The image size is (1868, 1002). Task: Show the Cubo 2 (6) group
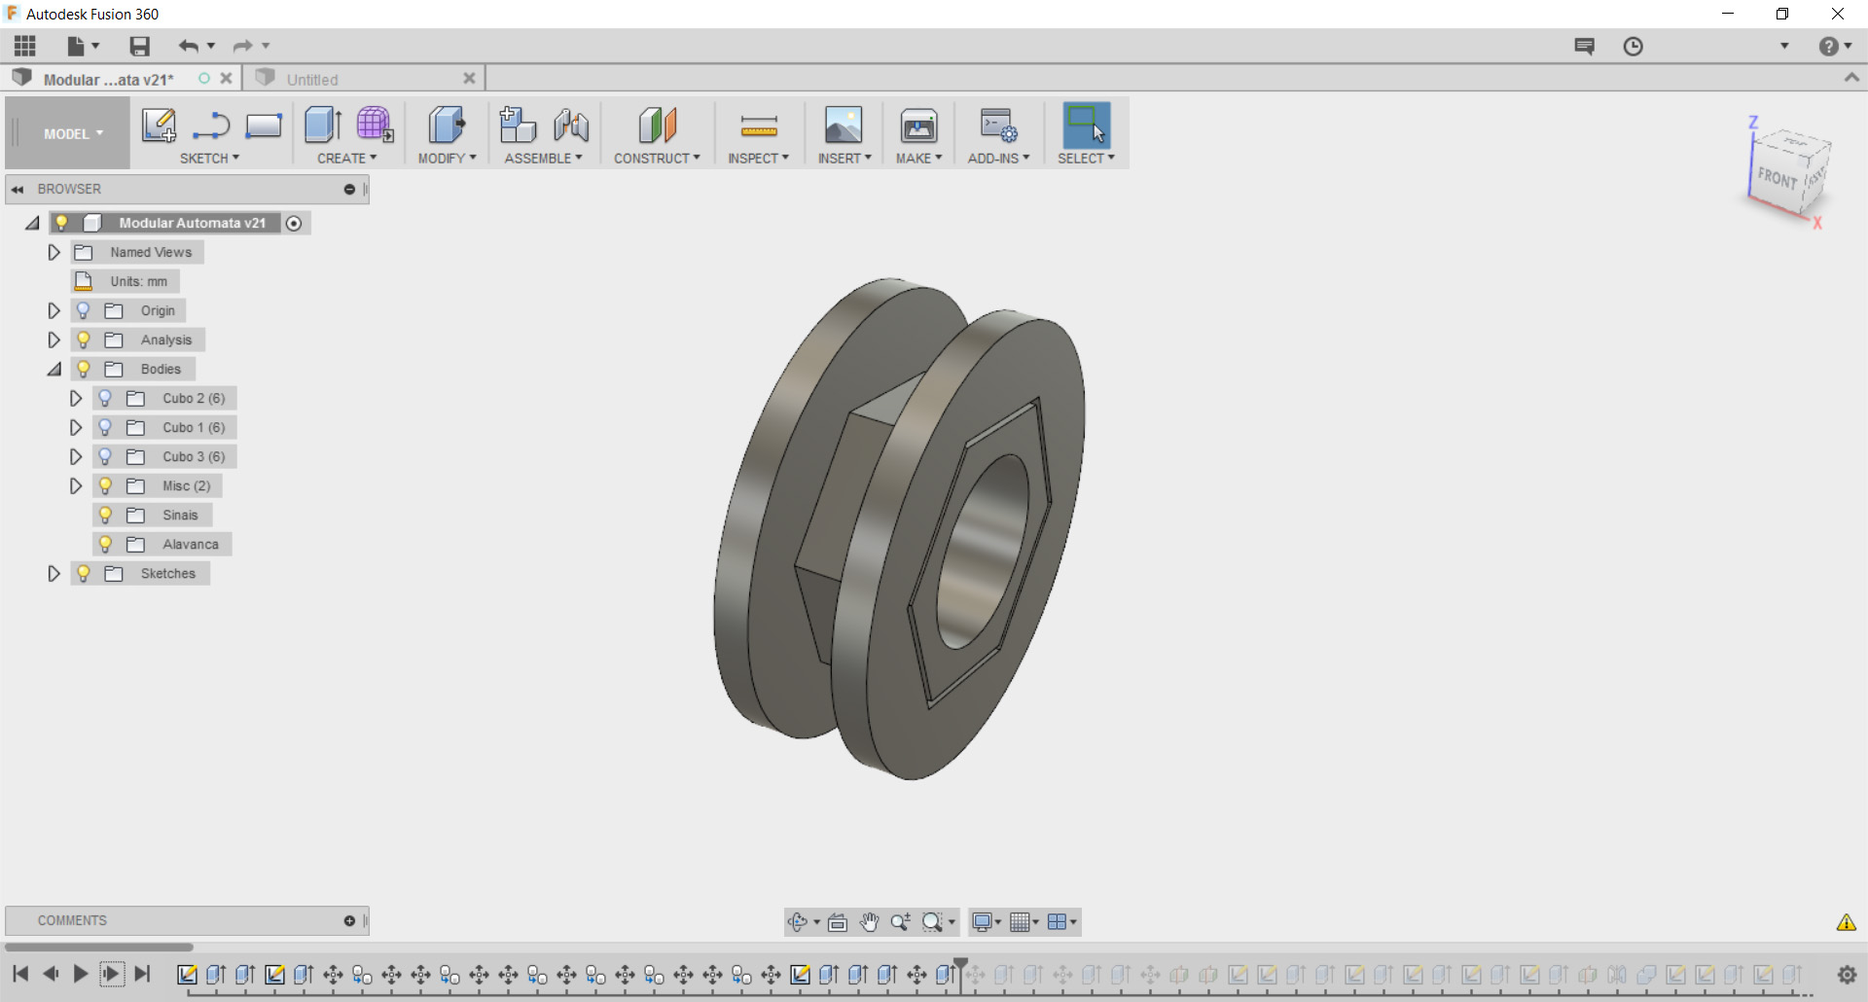[x=106, y=398]
